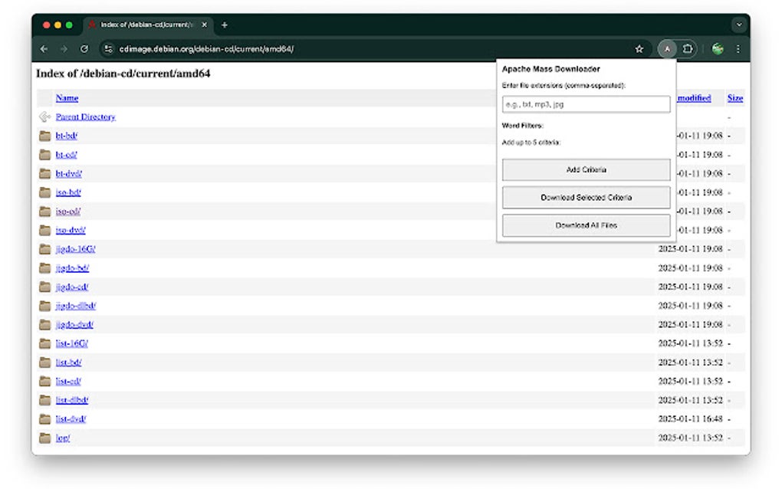Screen dimensions: 782x489
Task: Click the file extensions input field
Action: click(586, 103)
